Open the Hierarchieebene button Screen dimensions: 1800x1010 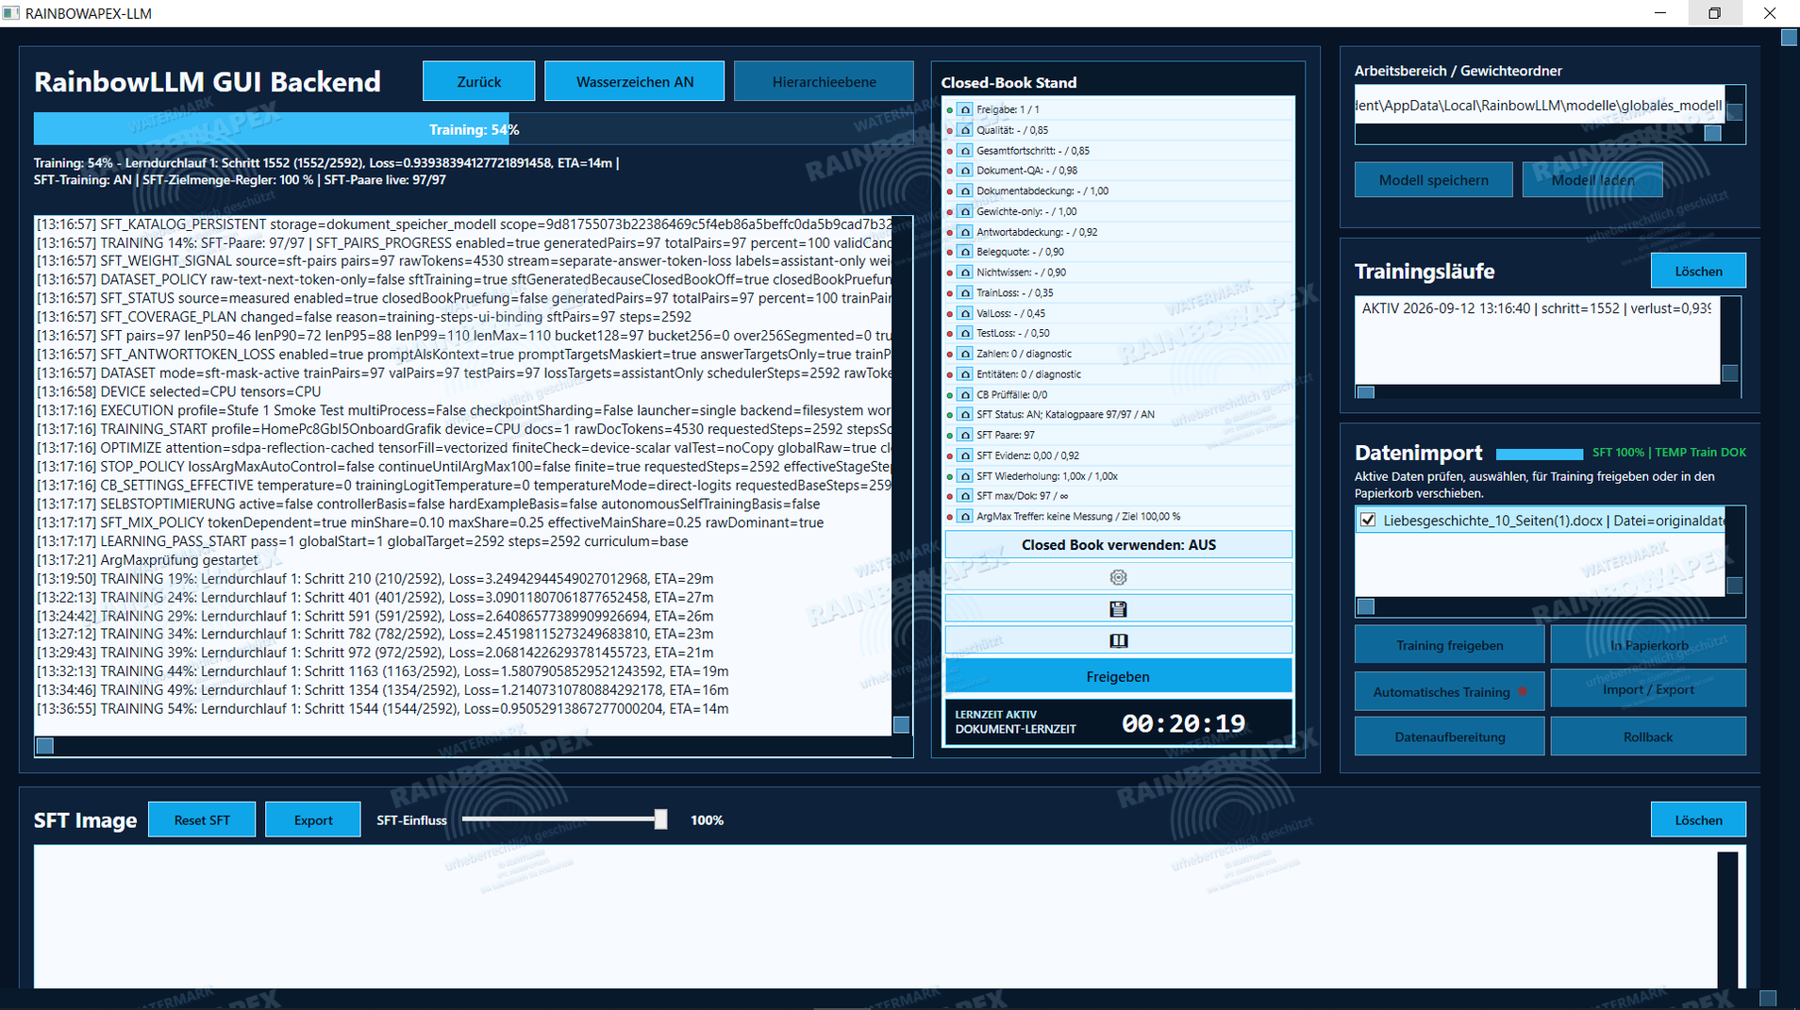pos(824,81)
